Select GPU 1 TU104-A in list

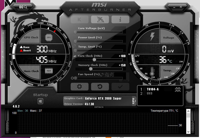coord(153,89)
